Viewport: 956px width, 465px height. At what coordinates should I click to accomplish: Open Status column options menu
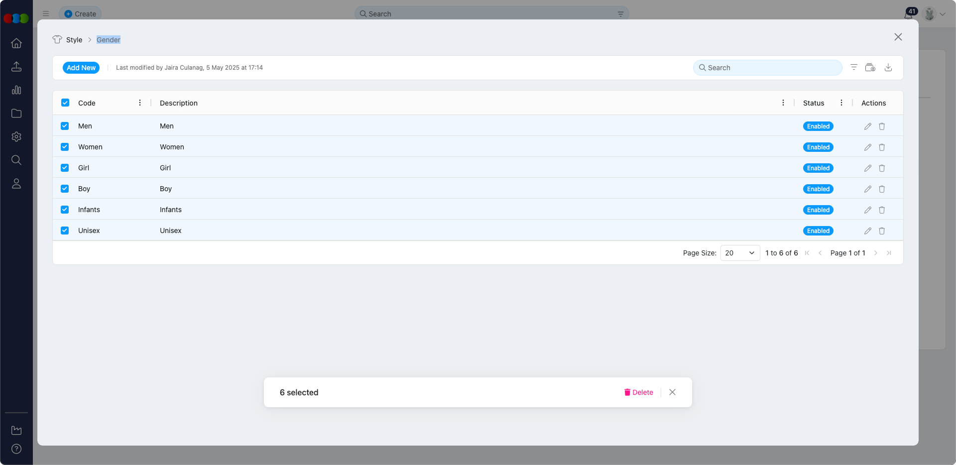[841, 103]
